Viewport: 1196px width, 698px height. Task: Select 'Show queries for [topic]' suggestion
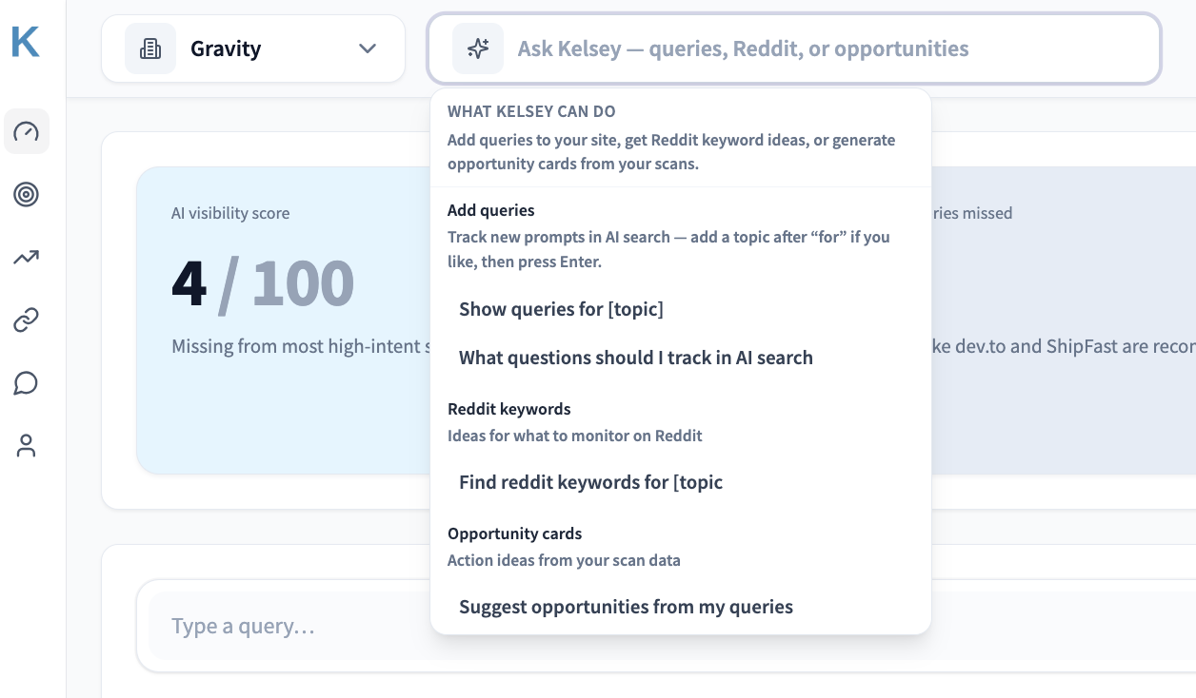tap(561, 309)
